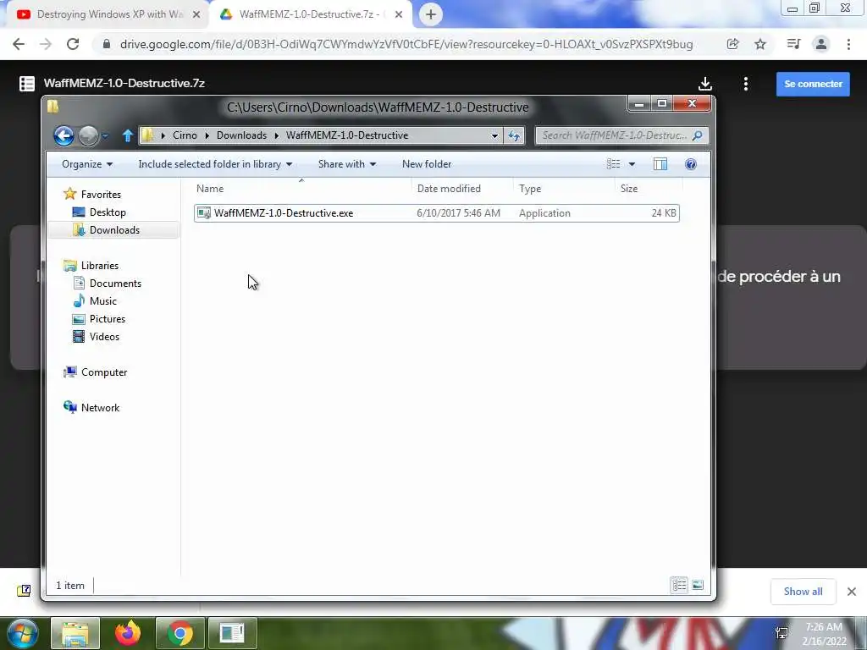Switch to large icons view via status bar

[x=698, y=586]
